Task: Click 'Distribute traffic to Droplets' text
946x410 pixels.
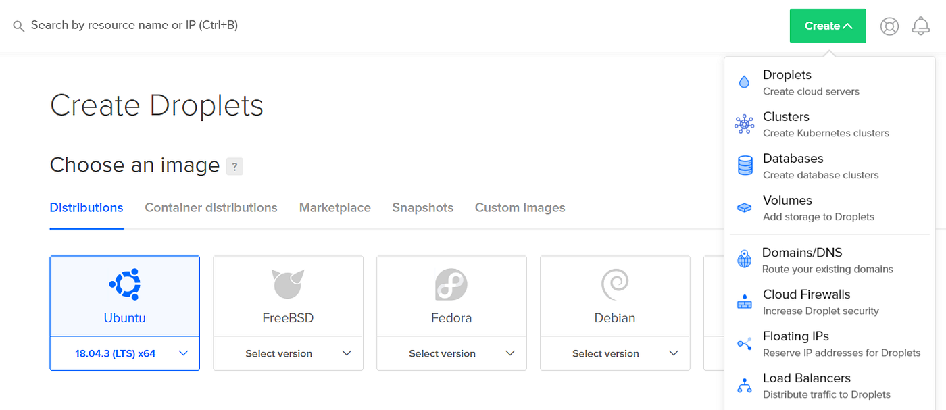Action: tap(826, 394)
